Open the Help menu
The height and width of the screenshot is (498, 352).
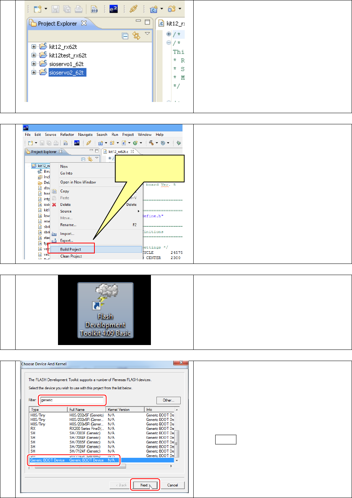(x=159, y=134)
